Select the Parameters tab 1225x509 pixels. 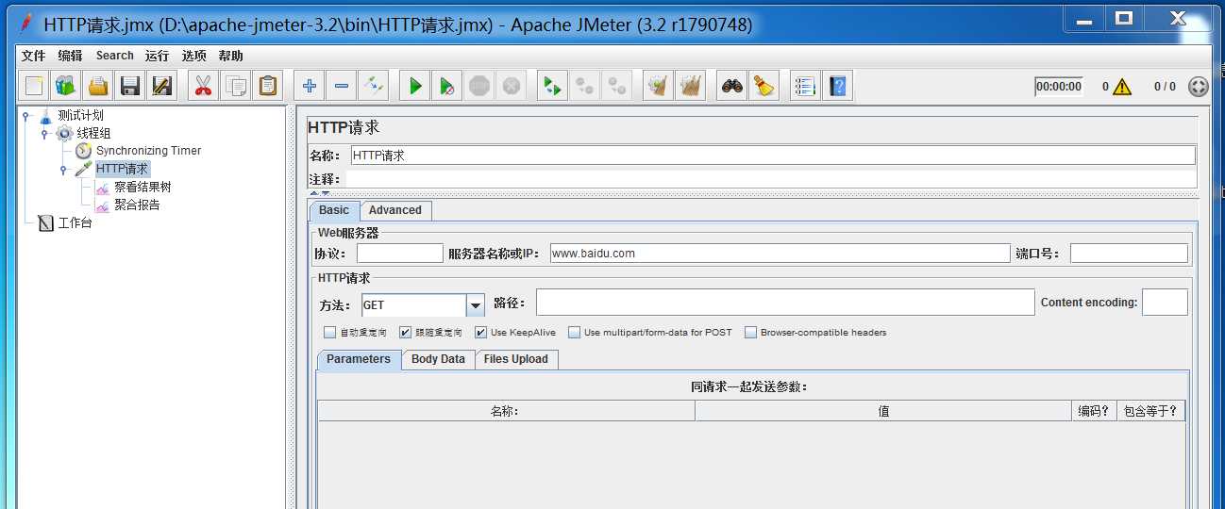click(359, 359)
